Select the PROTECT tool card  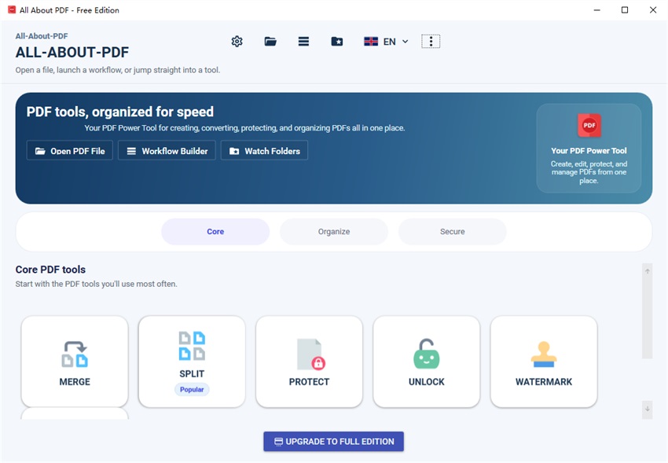tap(310, 362)
